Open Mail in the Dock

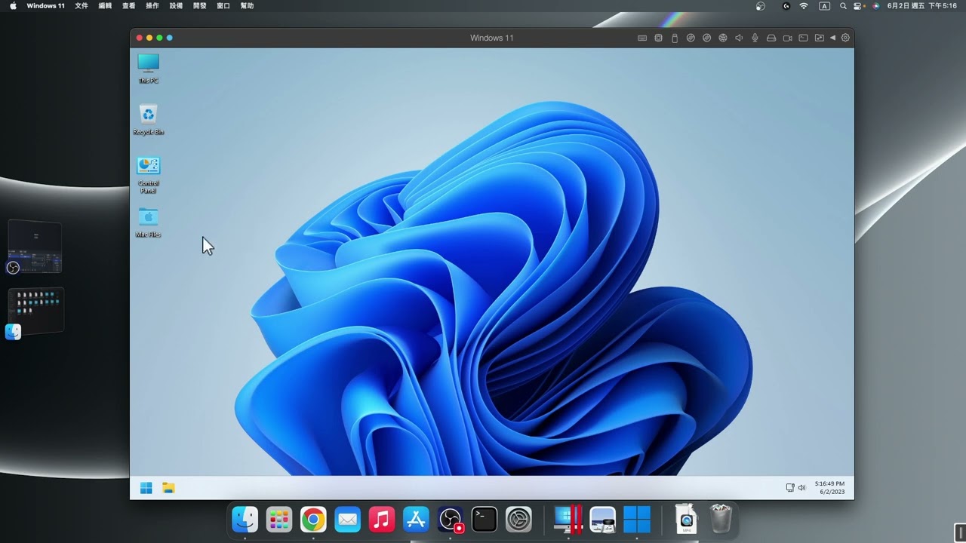point(347,519)
